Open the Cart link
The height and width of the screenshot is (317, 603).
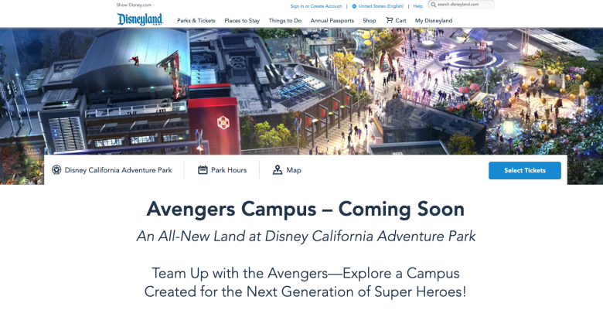click(400, 21)
